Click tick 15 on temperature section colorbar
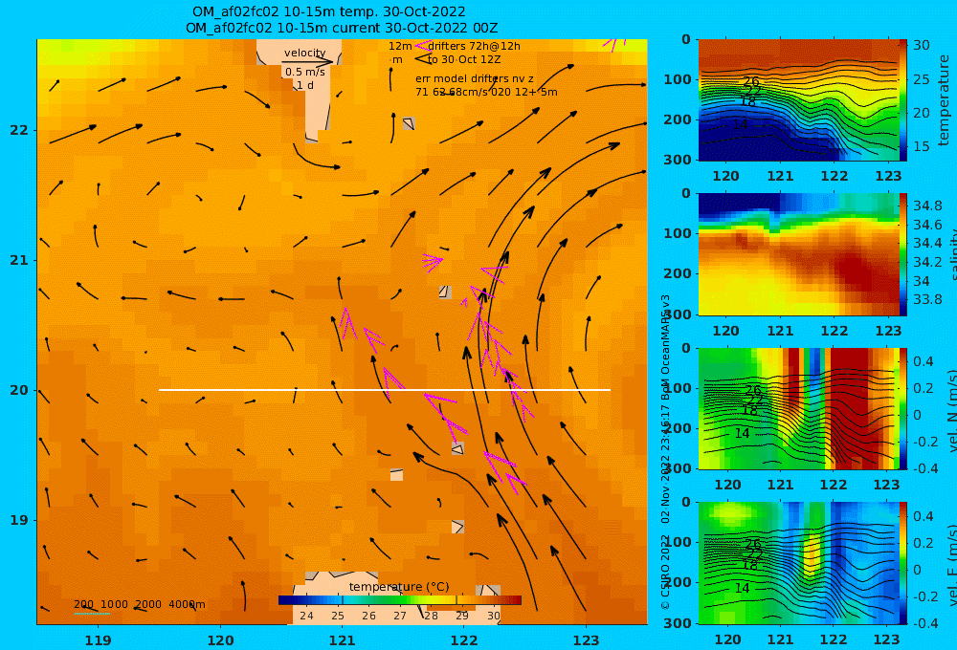The height and width of the screenshot is (650, 957). pyautogui.click(x=921, y=146)
